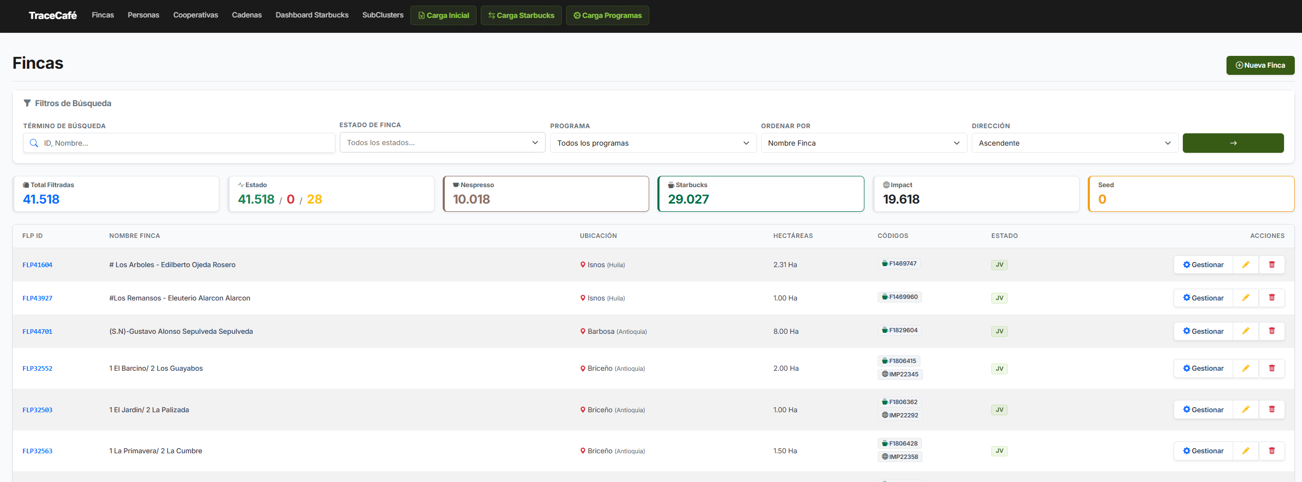Delete finca FLP44701 trash icon
1302x482 pixels.
point(1272,331)
